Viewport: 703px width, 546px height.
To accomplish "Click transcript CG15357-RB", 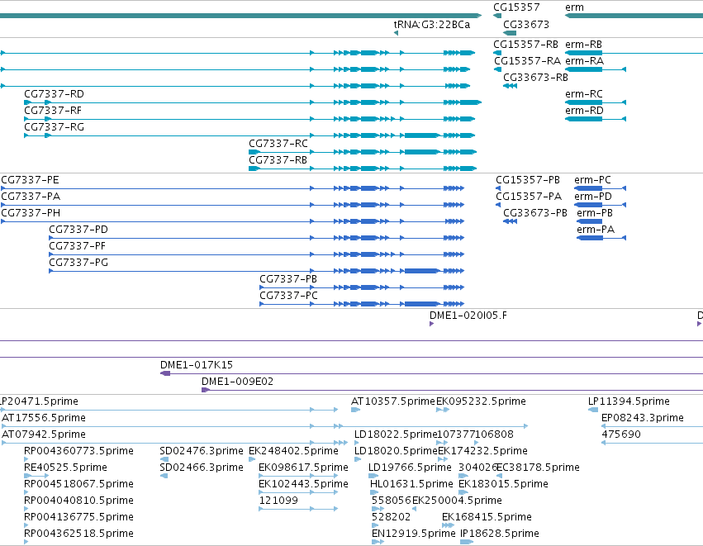I will 525,45.
